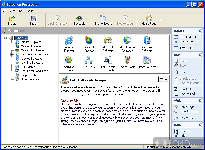Open the Internet Explorer large icon in grid
This screenshot has width=205, height=150.
point(69,40)
